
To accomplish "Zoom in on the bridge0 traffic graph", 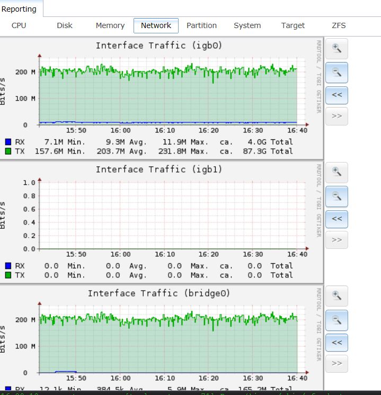I will tap(336, 296).
